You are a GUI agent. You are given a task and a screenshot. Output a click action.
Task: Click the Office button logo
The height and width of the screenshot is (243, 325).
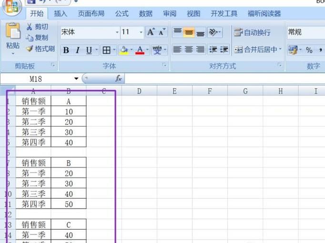coord(12,7)
